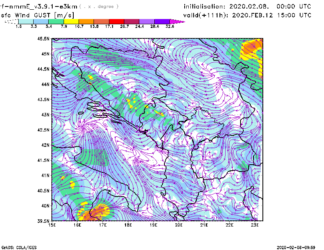Screen dimensions: 324x250
Task: Click the 45.5N latitude label
Action: click(43, 38)
